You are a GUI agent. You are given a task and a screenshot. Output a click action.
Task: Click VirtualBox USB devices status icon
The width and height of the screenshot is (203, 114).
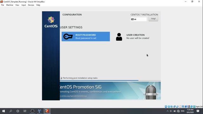[177, 106]
